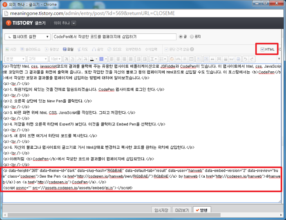Click the post title input field
Viewport: 286px width, 220px height.
pos(114,37)
